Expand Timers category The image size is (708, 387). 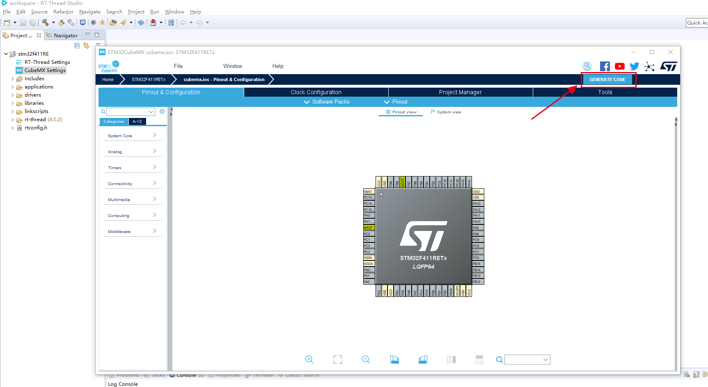point(132,167)
